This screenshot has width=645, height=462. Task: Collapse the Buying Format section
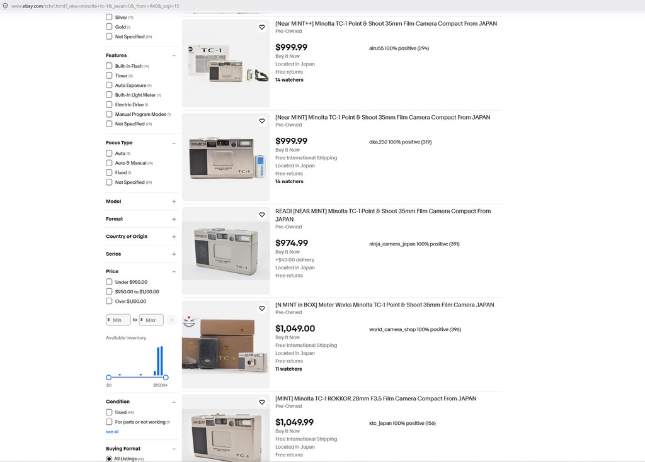coord(174,449)
